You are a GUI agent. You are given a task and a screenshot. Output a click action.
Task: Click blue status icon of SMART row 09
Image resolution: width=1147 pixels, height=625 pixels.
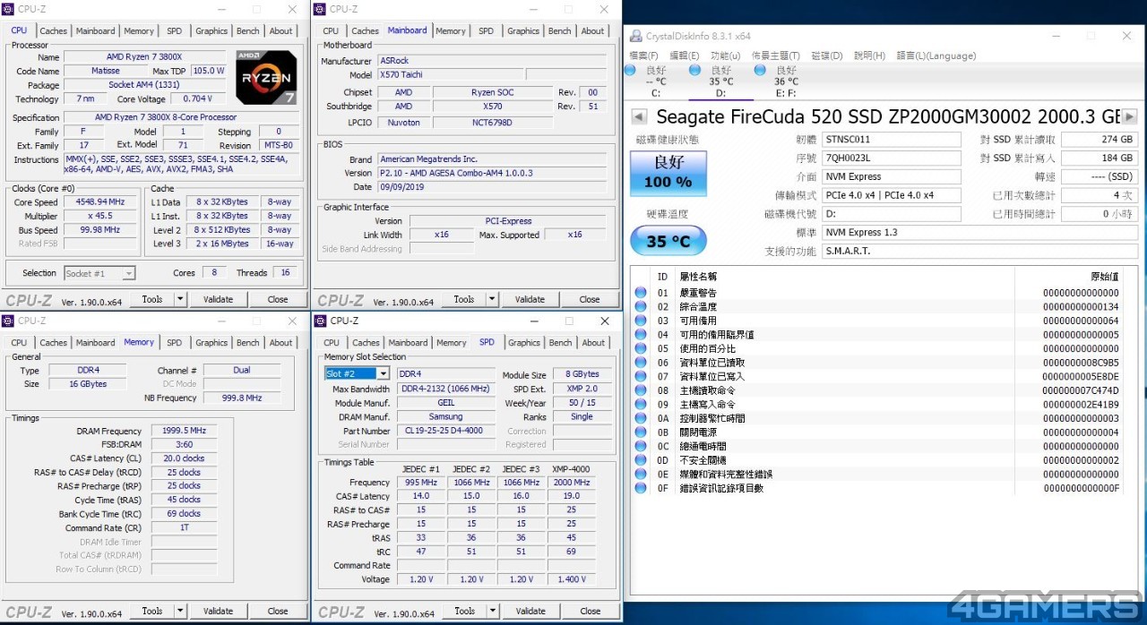pos(641,404)
